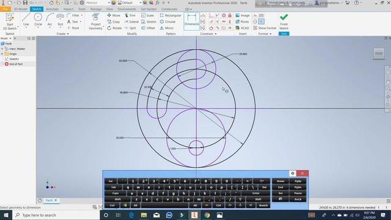Screen dimensions: 391x220
Task: Click the Rectangular pattern tool
Action: [x=170, y=15]
